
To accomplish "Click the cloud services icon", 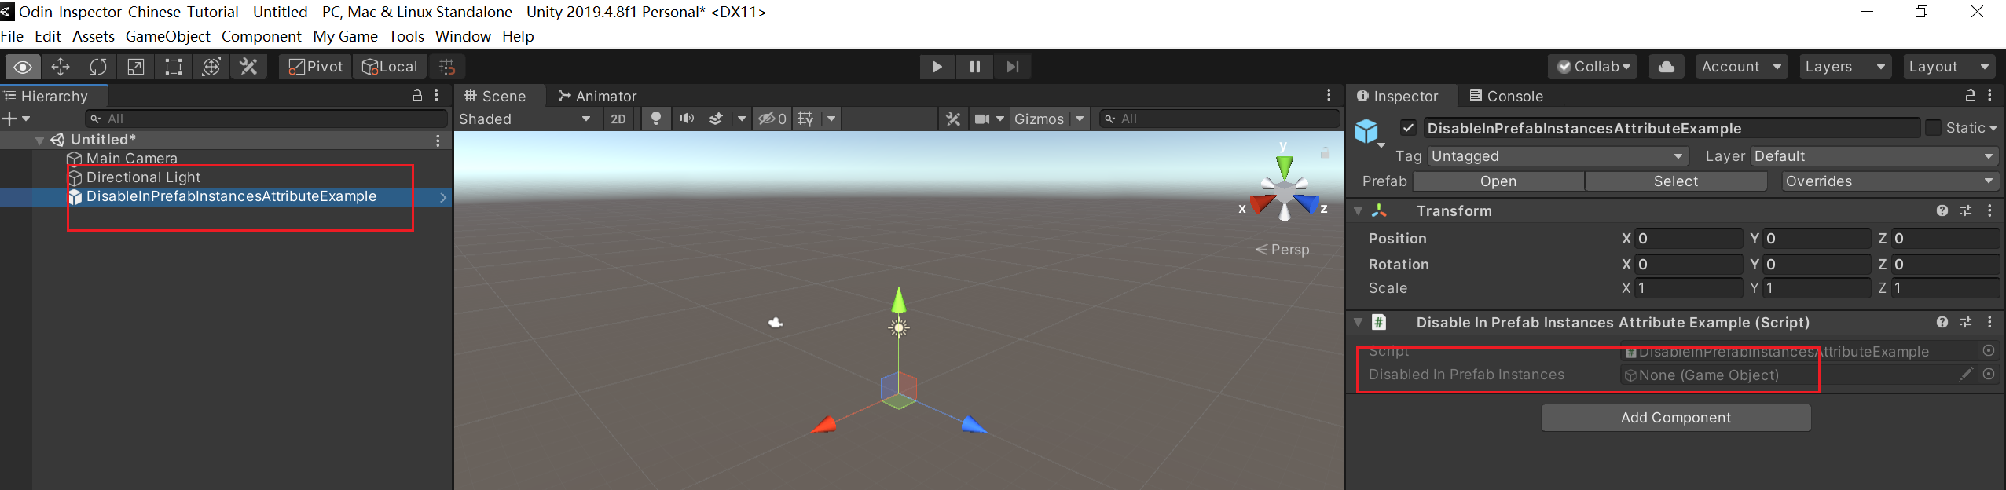I will click(x=1666, y=67).
